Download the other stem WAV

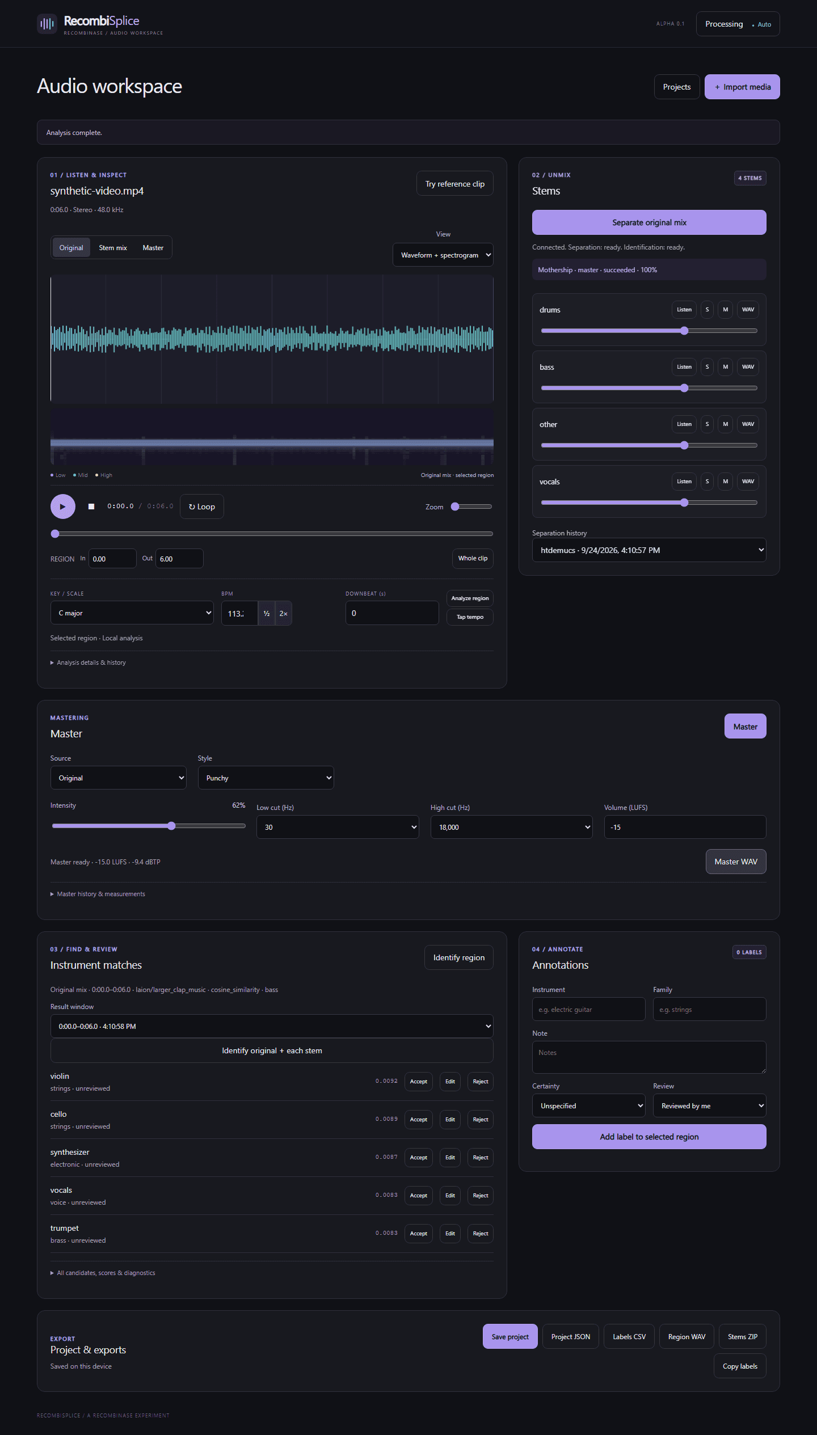748,424
